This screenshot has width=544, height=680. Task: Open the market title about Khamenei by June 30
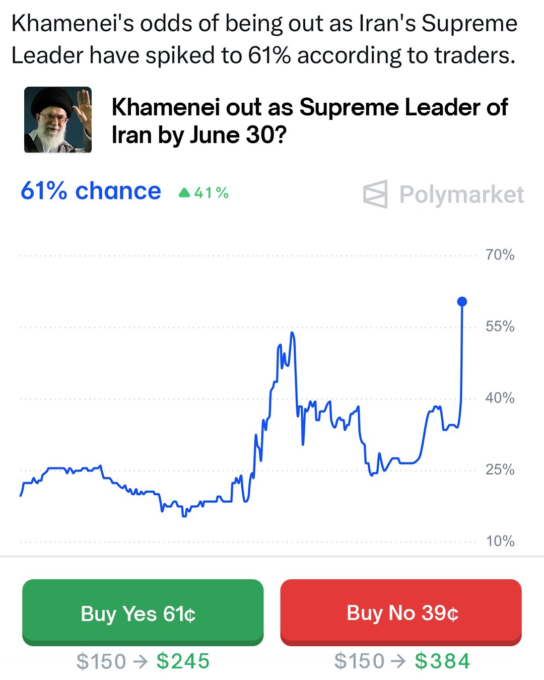coord(309,121)
